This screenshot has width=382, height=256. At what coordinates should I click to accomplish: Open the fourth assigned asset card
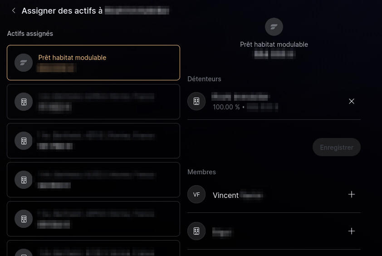tap(93, 180)
